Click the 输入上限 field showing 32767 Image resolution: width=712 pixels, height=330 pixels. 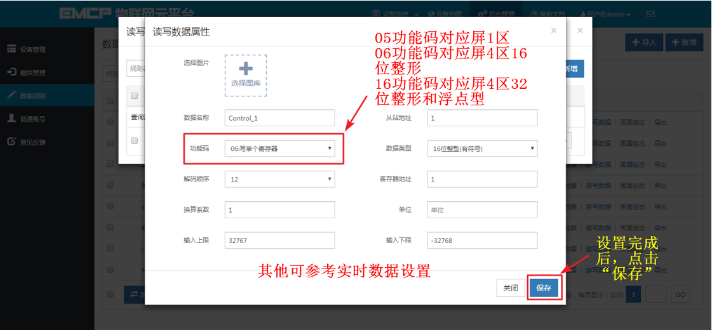279,241
